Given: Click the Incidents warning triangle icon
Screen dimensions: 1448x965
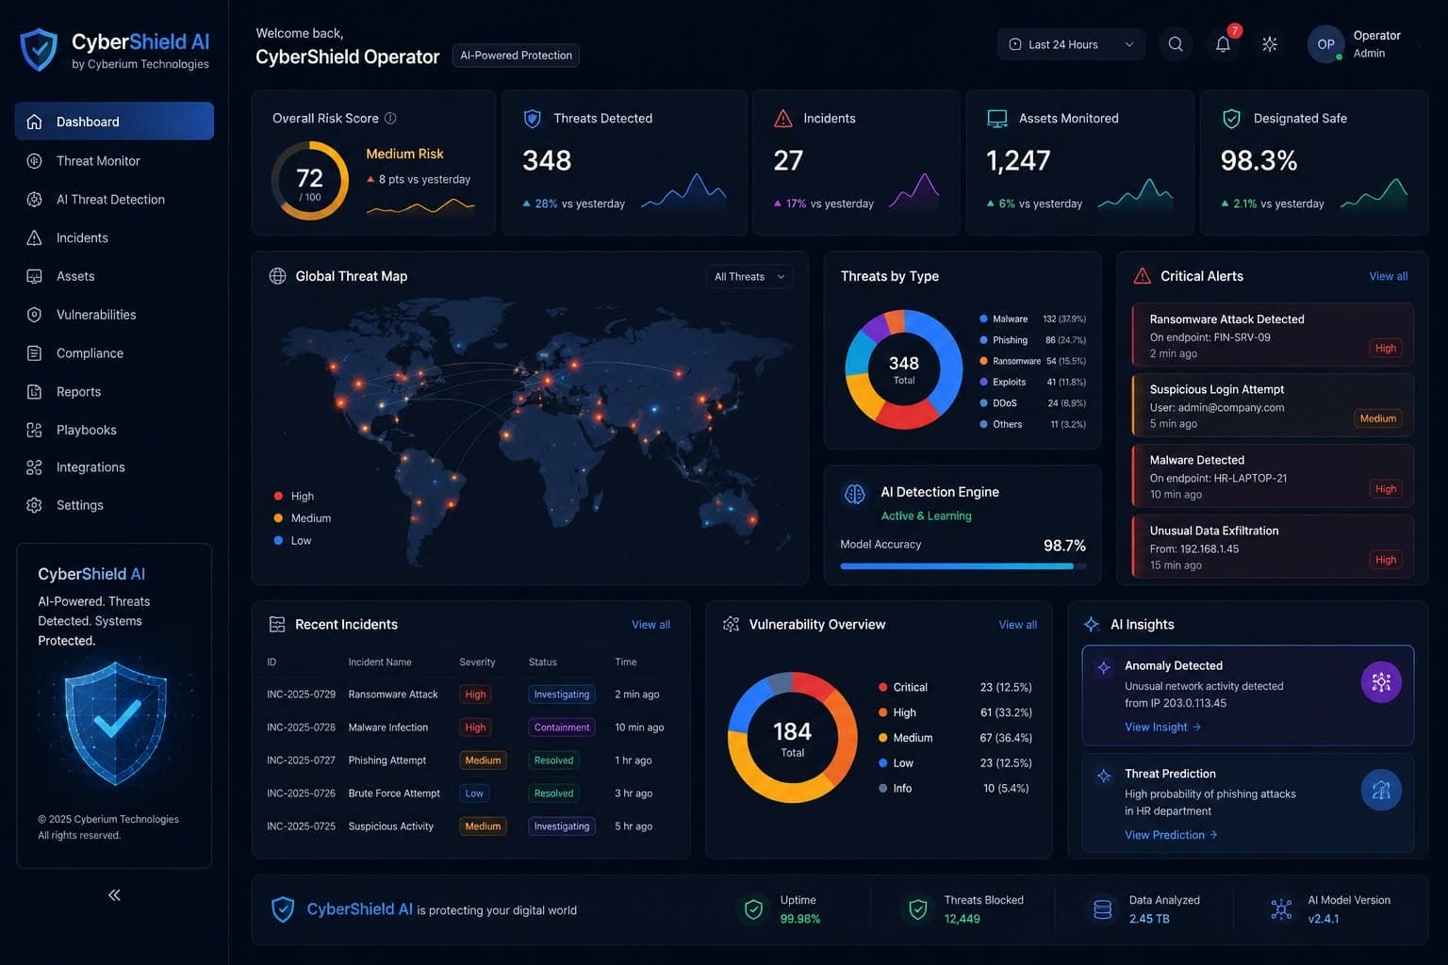Looking at the screenshot, I should click(782, 119).
